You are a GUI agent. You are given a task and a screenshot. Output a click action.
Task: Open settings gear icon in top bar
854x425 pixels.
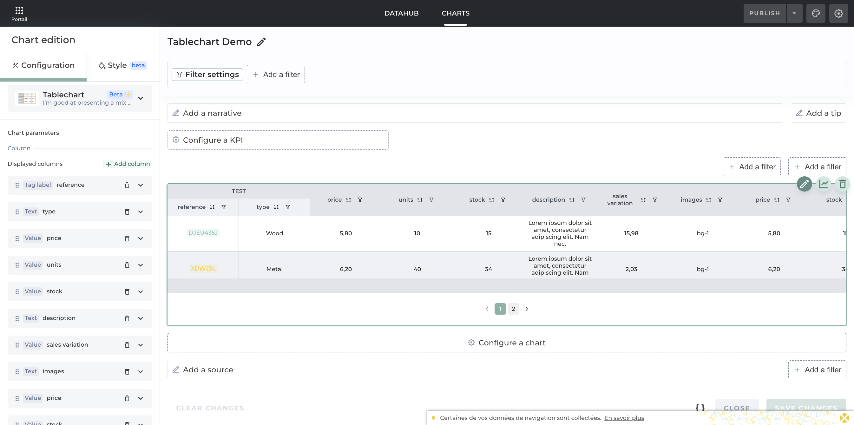838,13
